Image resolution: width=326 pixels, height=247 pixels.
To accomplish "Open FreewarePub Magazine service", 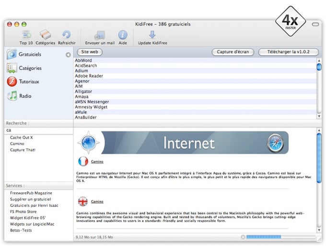I will (31, 193).
